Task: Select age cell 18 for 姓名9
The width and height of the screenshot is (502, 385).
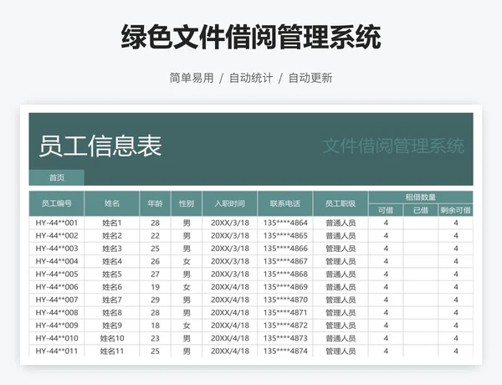Action: coord(156,326)
